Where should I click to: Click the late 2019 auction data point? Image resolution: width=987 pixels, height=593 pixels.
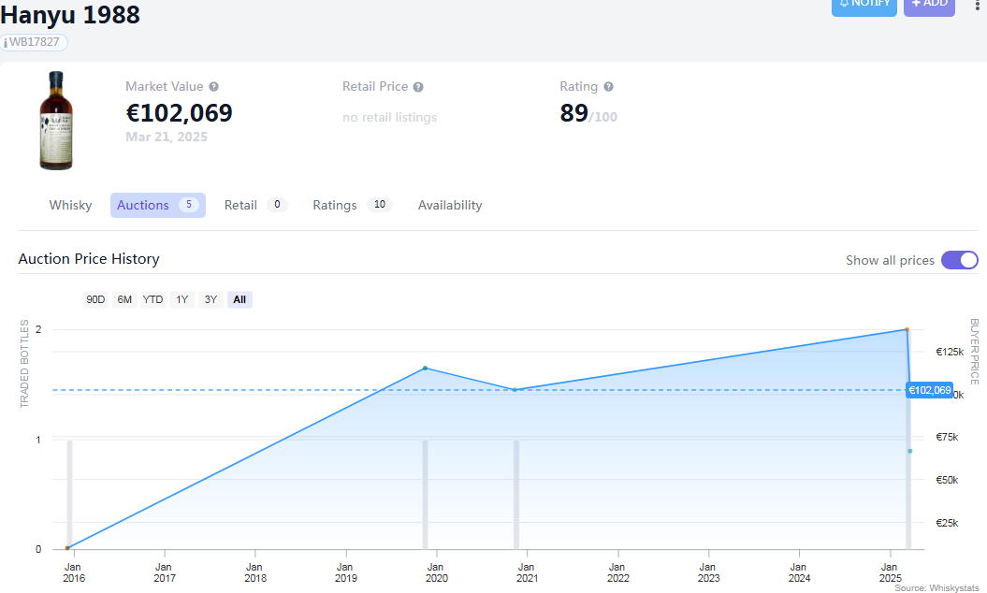(425, 368)
